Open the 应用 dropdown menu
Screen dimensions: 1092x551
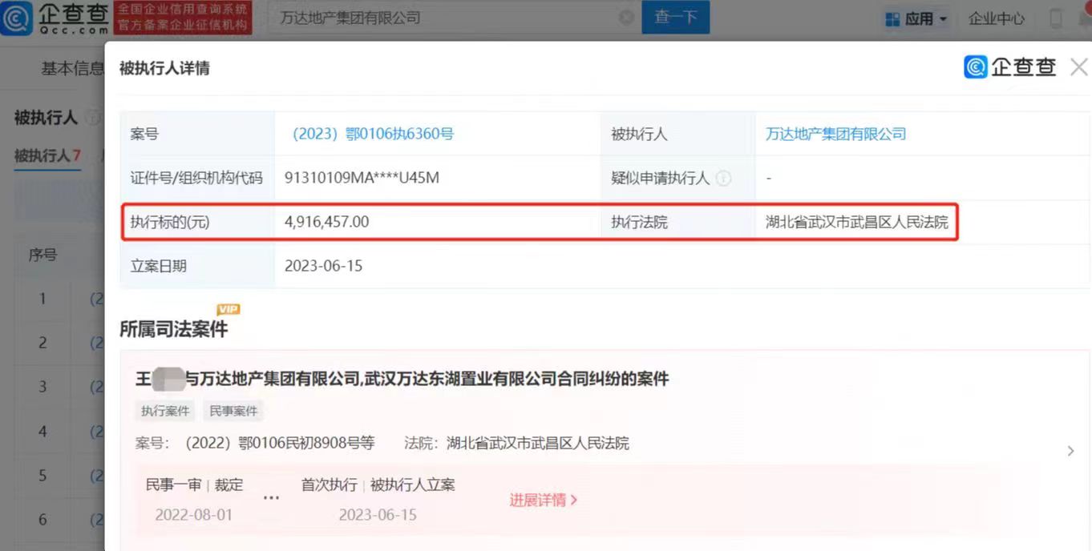[916, 18]
